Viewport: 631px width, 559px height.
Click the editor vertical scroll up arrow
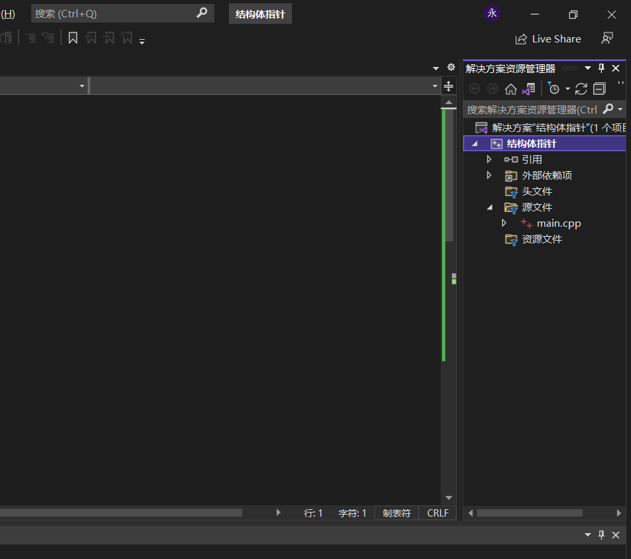click(449, 102)
